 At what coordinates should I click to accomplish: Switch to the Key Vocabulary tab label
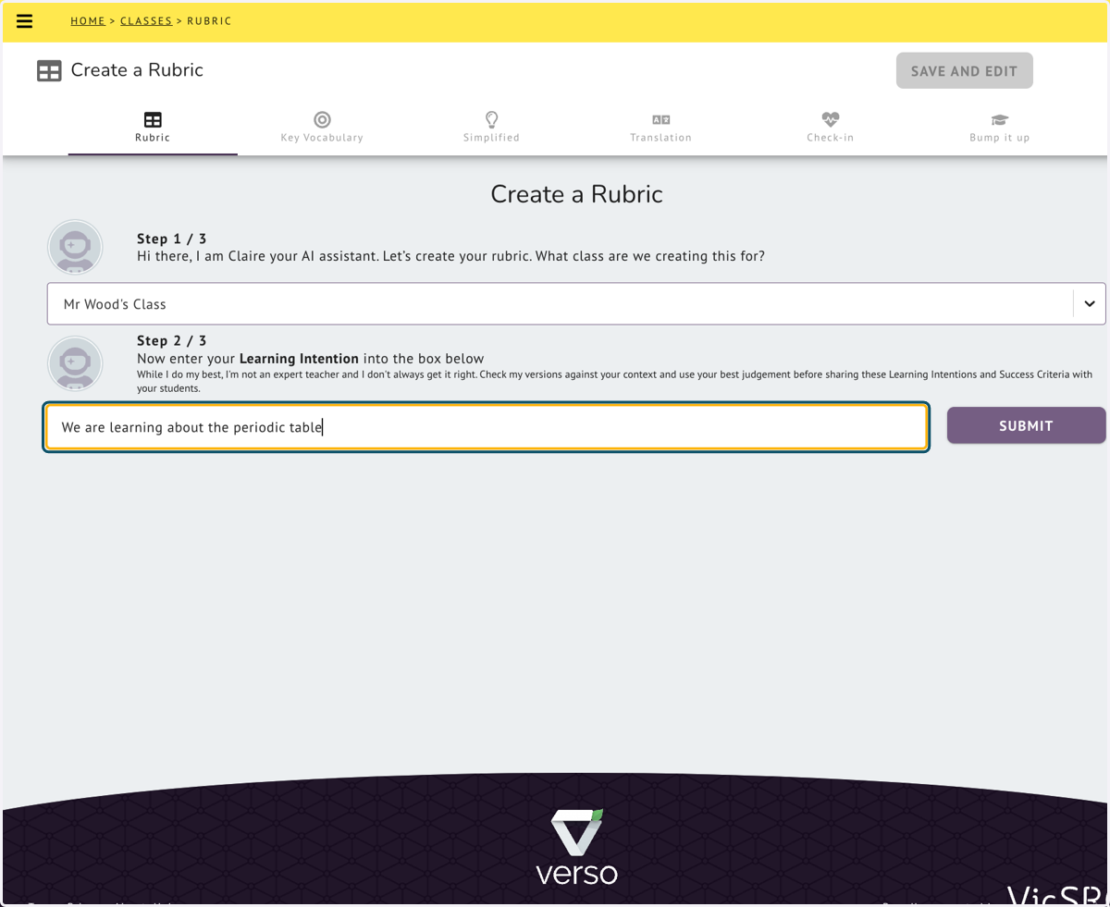(322, 138)
